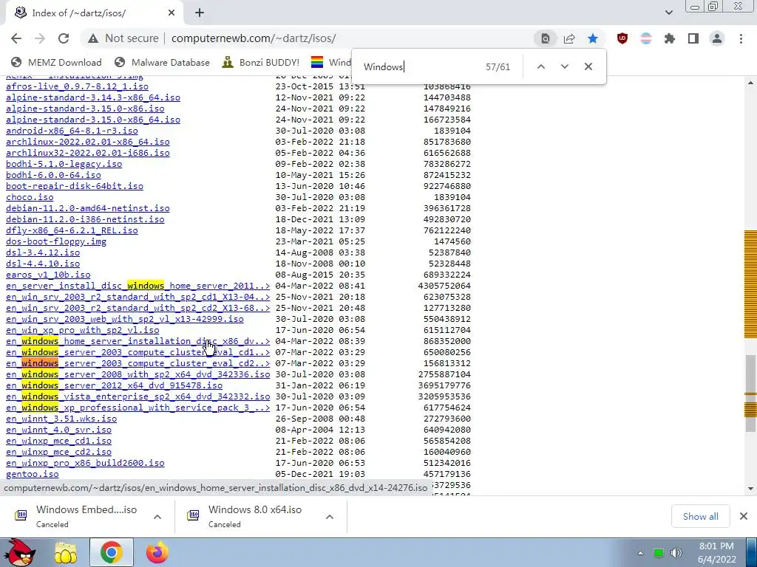Open en_winxp_mce_cd1.iso link

pos(59,441)
